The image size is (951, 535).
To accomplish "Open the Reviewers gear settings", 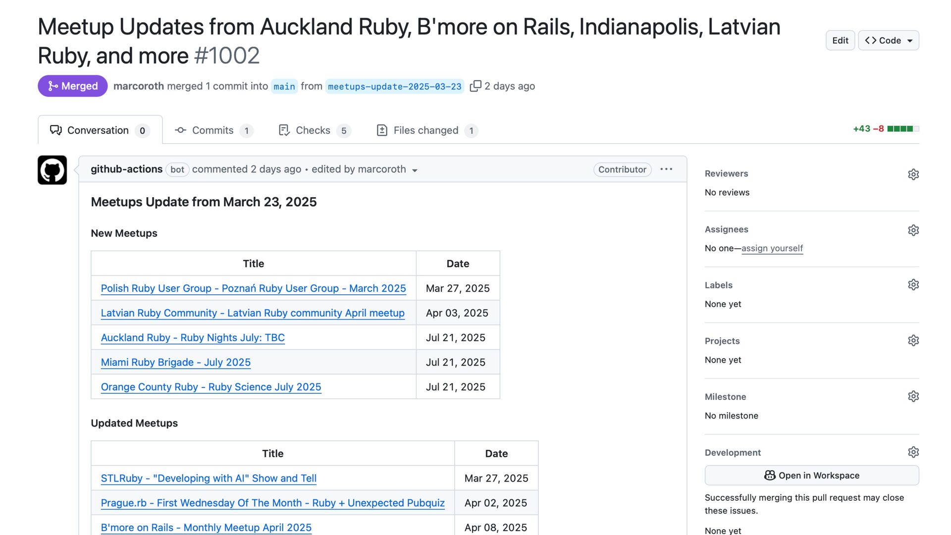I will (913, 174).
